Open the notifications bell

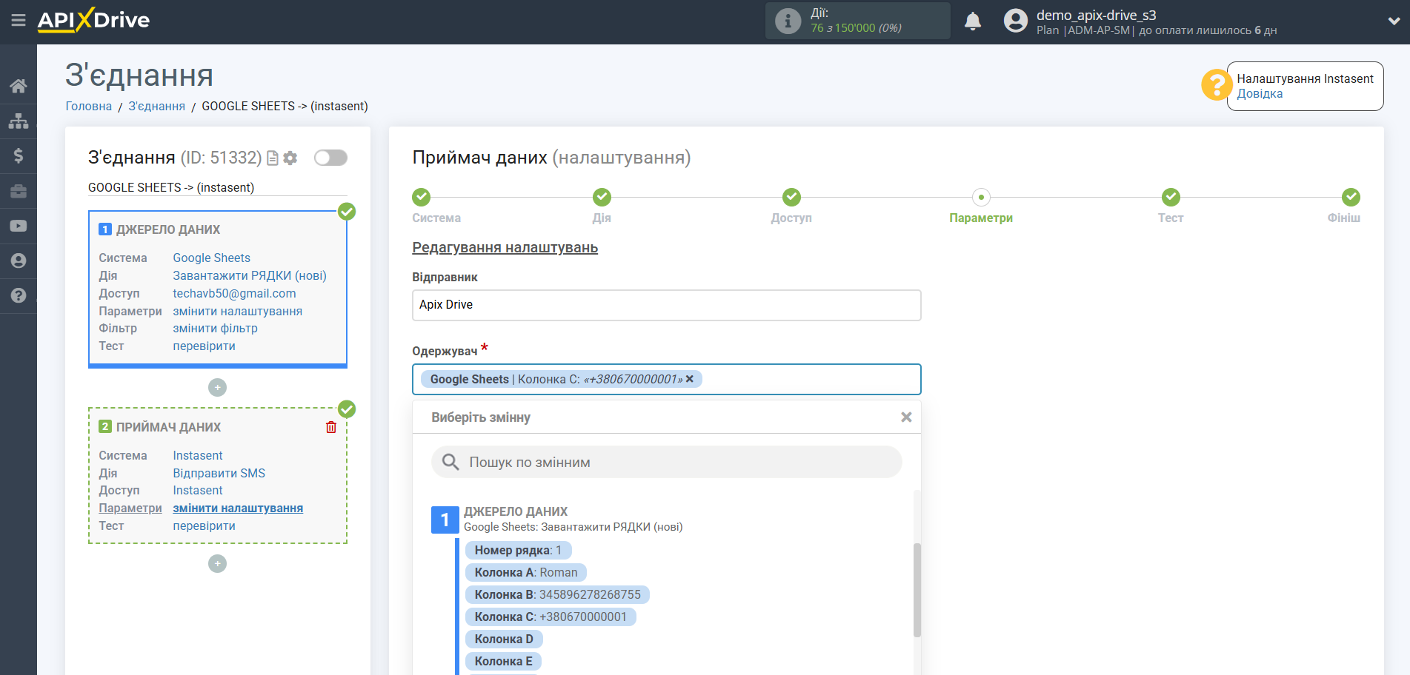click(973, 21)
